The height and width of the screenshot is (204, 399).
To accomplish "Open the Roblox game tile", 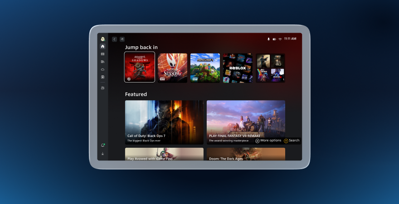I will tap(238, 68).
